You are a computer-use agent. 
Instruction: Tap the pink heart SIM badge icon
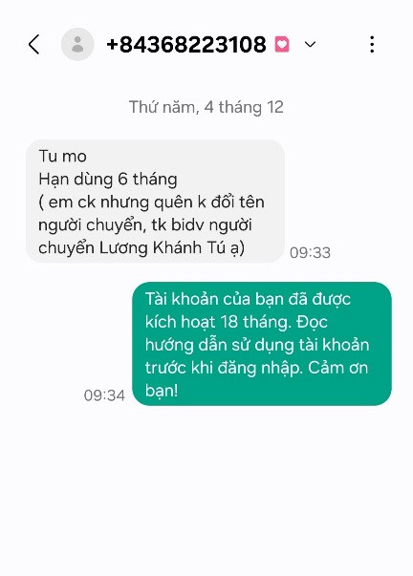tap(282, 45)
